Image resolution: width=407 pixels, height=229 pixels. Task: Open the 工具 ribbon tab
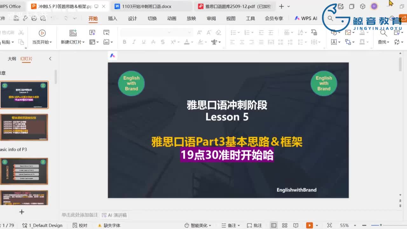251,18
